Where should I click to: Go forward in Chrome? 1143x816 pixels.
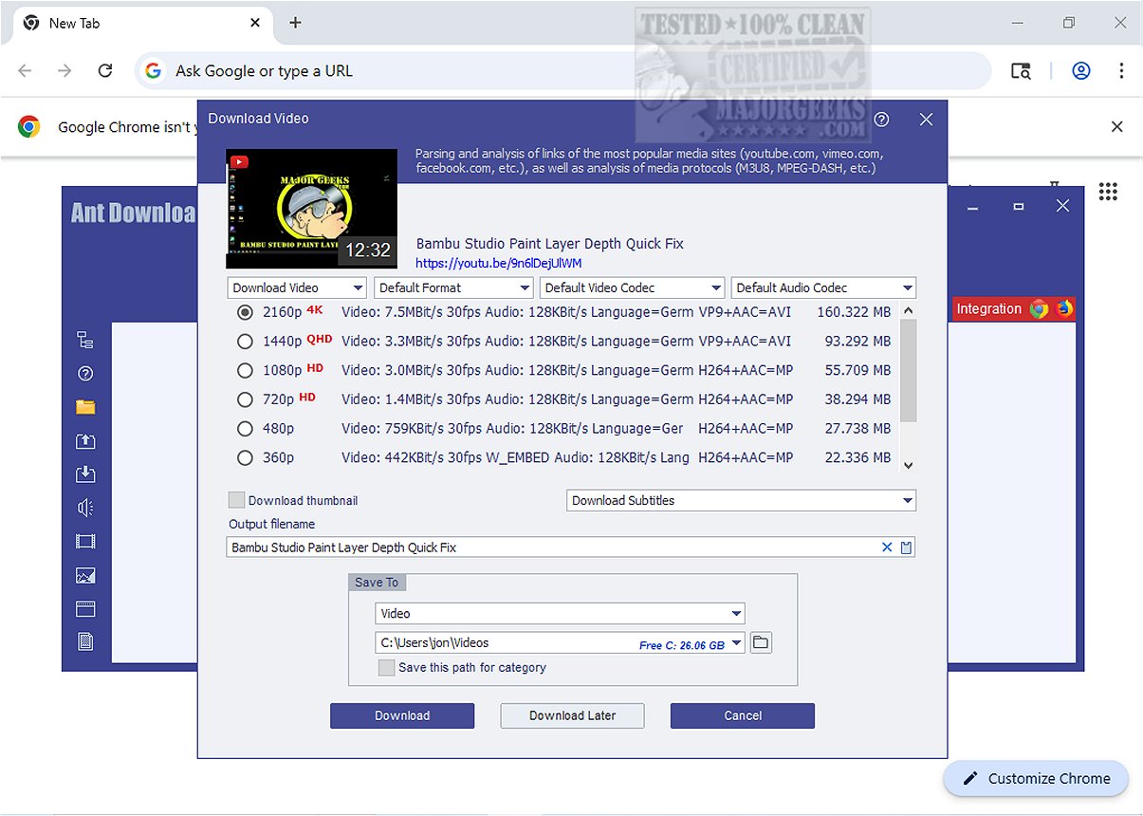[65, 71]
